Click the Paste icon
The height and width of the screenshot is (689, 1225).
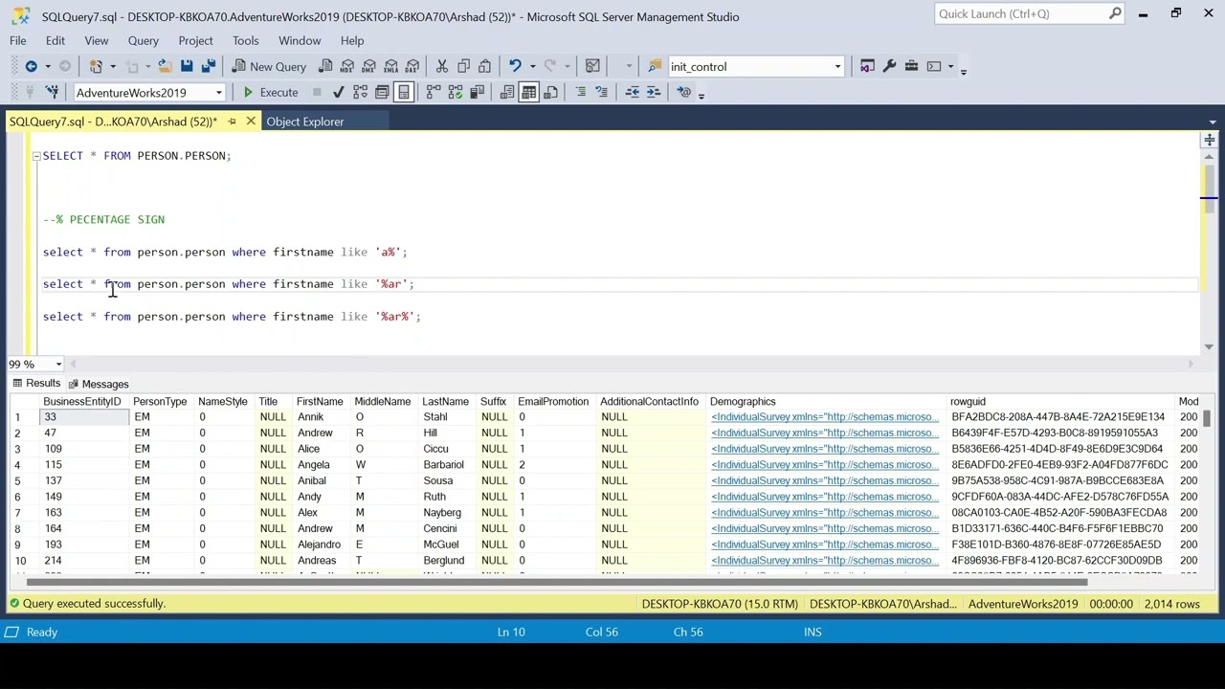pyautogui.click(x=485, y=66)
